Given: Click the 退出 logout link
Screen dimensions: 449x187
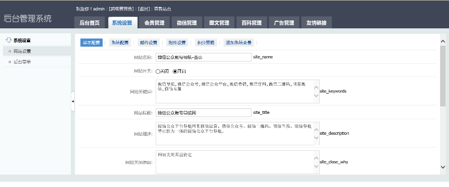Looking at the screenshot, I should pos(144,9).
